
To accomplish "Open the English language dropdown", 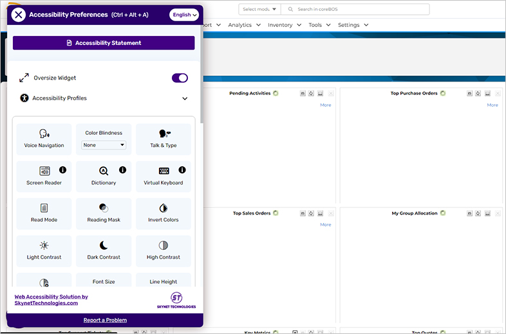I will (x=184, y=15).
